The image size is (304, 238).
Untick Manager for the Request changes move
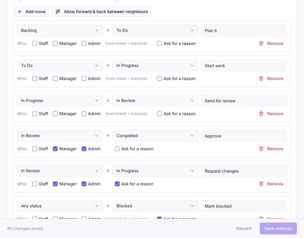[55, 184]
